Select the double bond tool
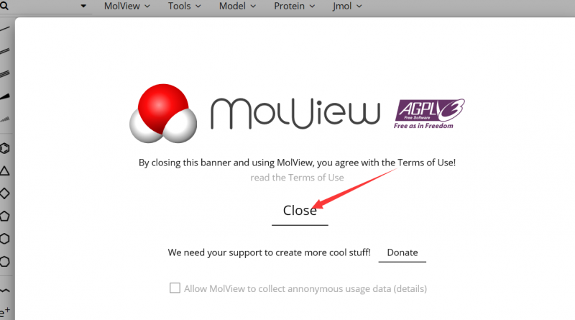575x320 pixels. click(4, 51)
